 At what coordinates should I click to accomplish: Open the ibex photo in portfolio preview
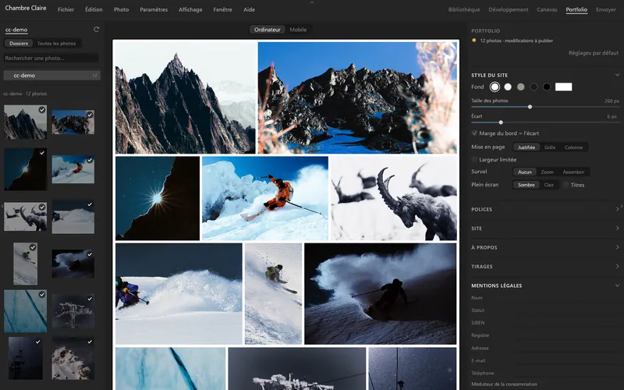point(394,198)
